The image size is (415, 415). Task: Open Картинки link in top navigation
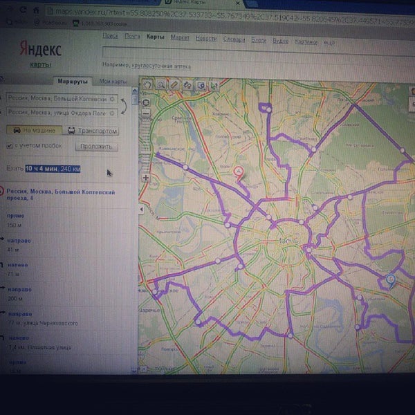coord(306,41)
